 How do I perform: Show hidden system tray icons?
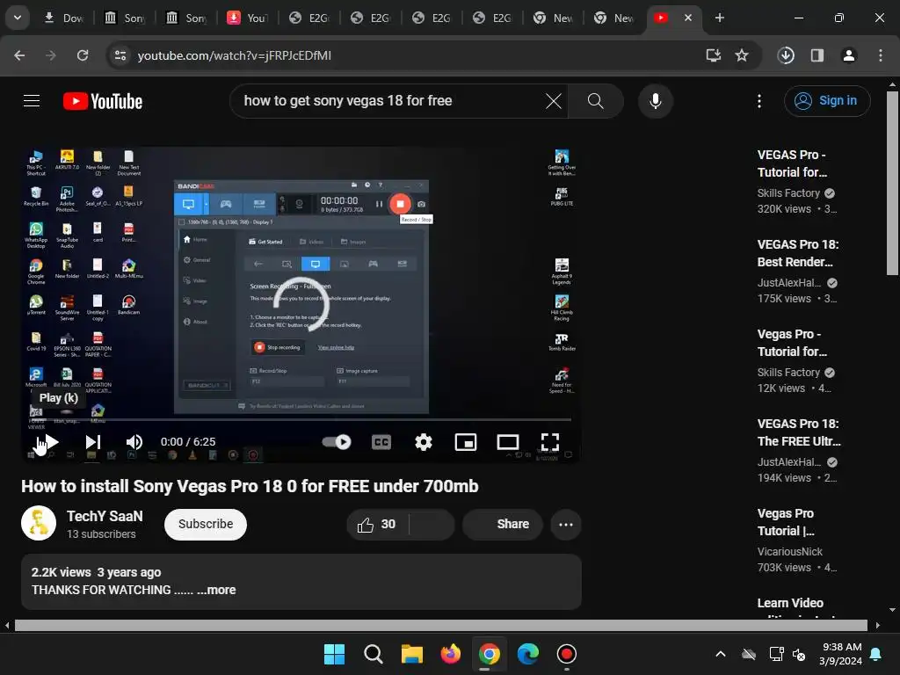[721, 654]
